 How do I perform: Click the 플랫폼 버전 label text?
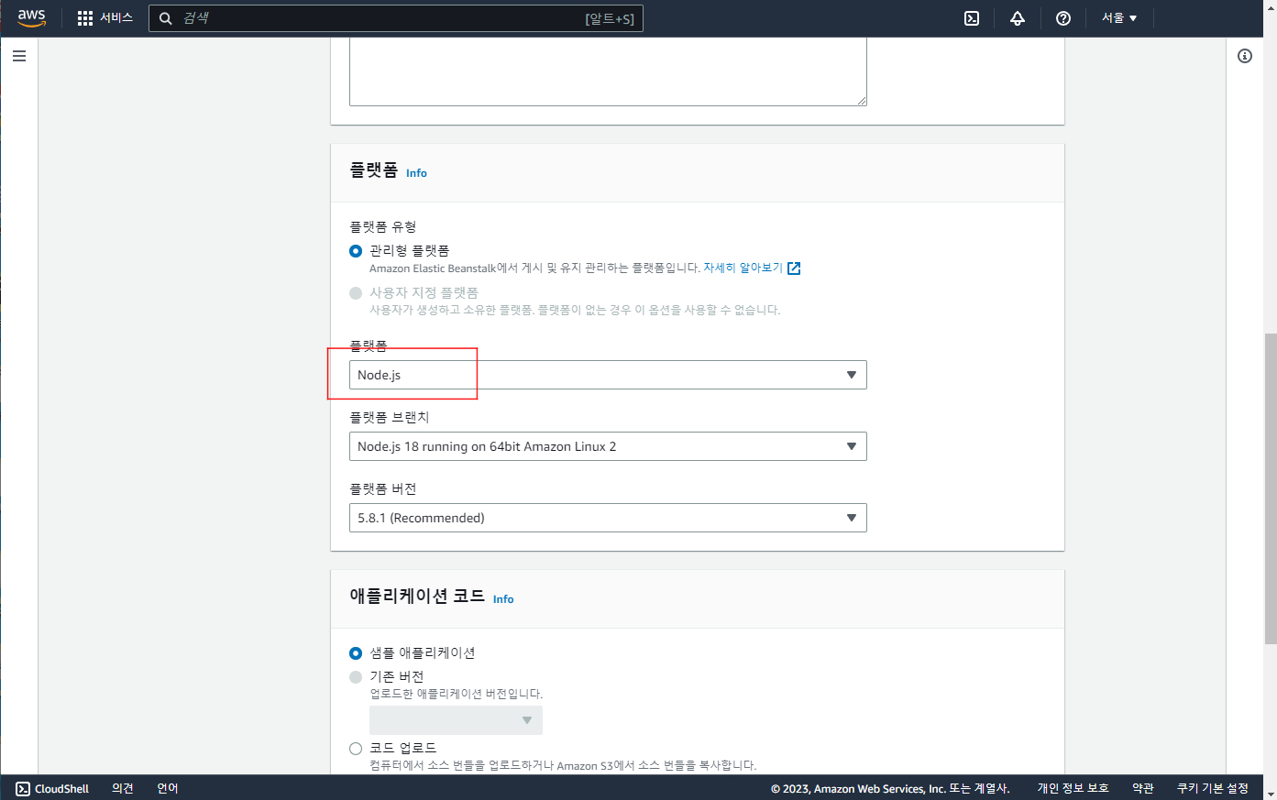383,488
